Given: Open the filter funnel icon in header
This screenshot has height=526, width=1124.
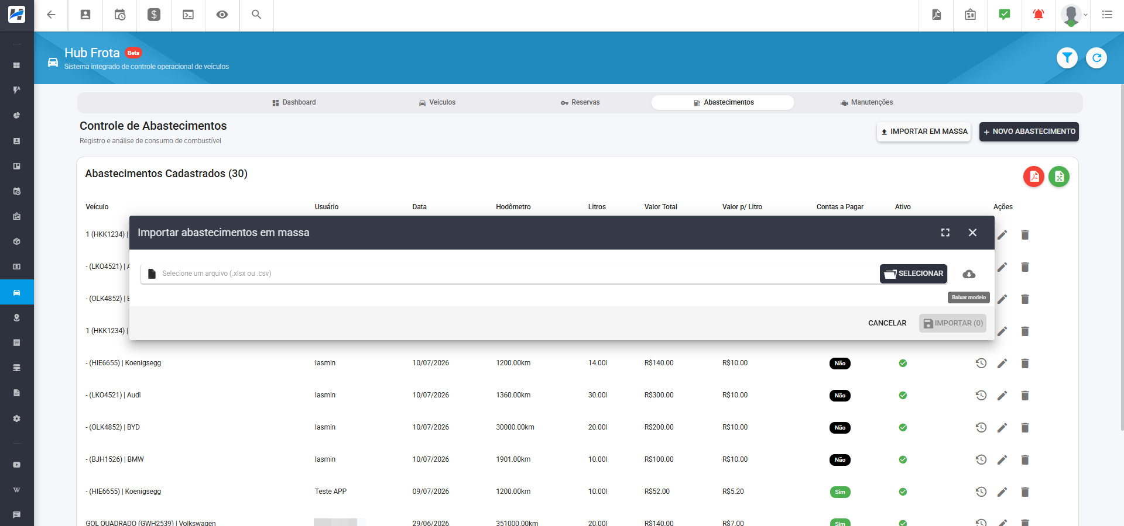Looking at the screenshot, I should (x=1067, y=58).
